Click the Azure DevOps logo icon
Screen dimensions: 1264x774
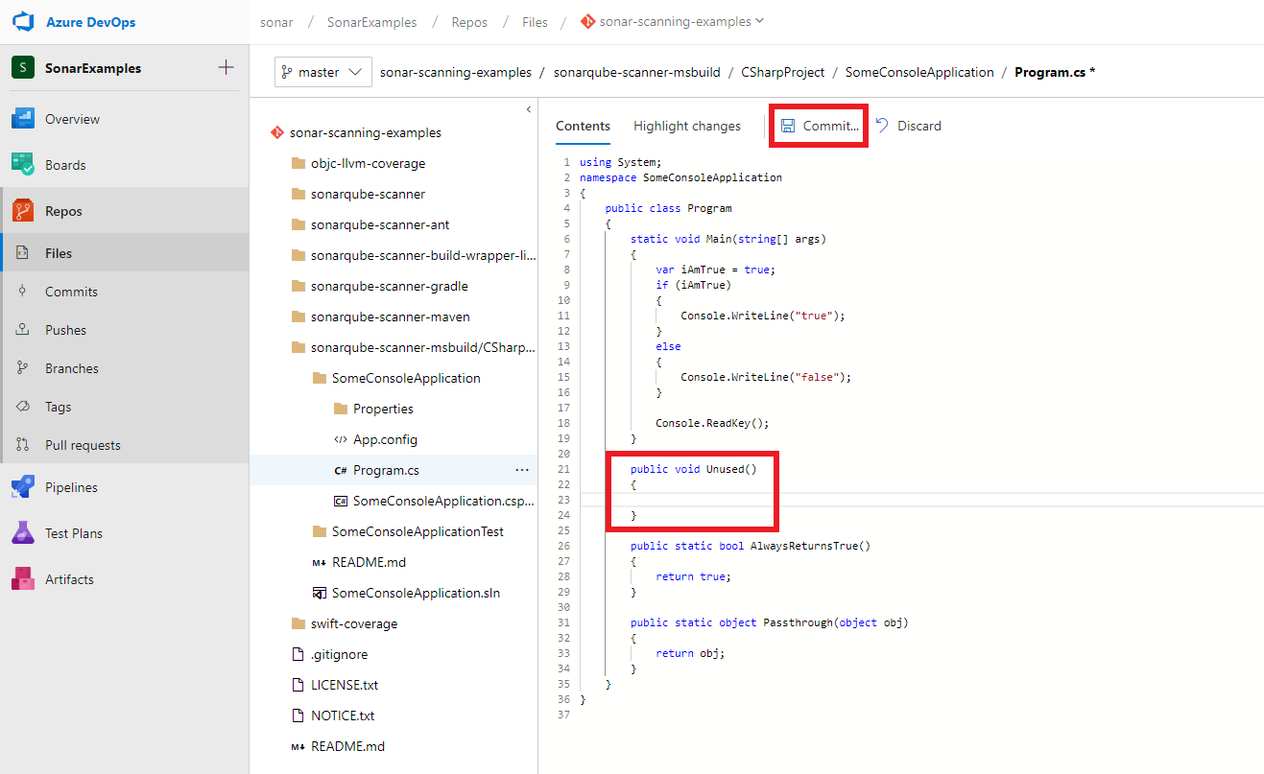click(x=23, y=21)
